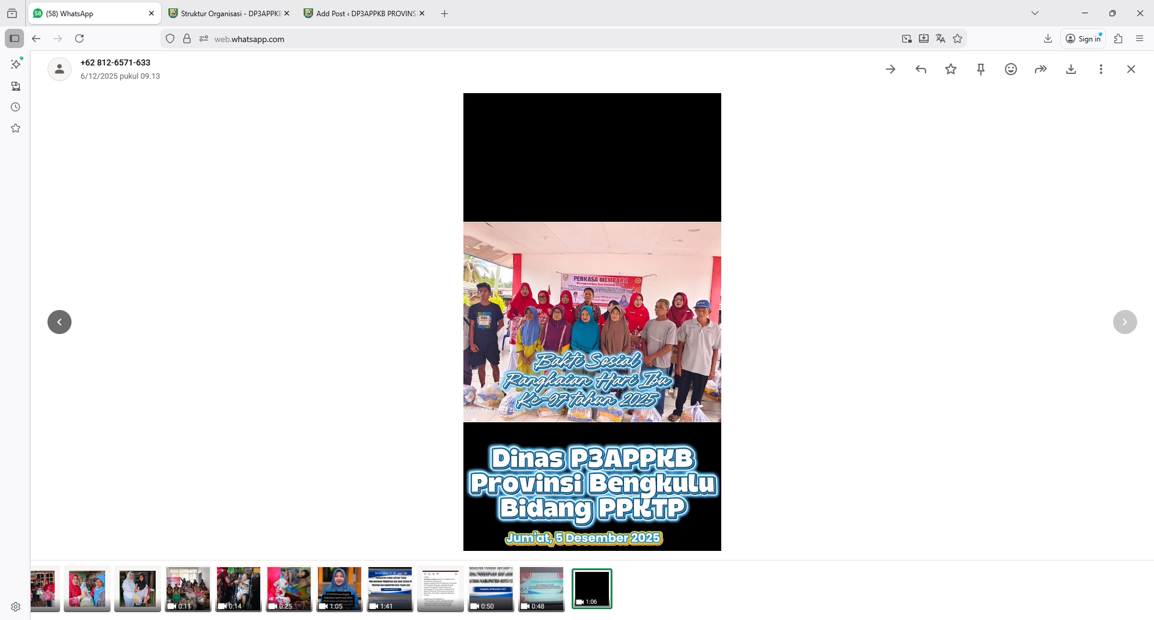Image resolution: width=1154 pixels, height=620 pixels.
Task: Select the highlighted 1:06 video thumbnail
Action: click(x=592, y=589)
